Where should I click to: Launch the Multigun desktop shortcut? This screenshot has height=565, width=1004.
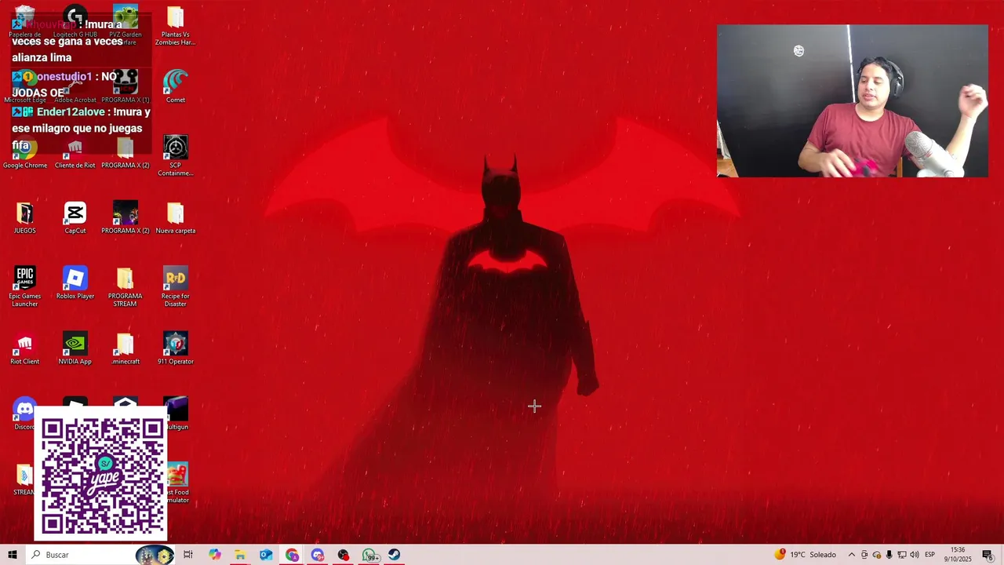point(177,413)
